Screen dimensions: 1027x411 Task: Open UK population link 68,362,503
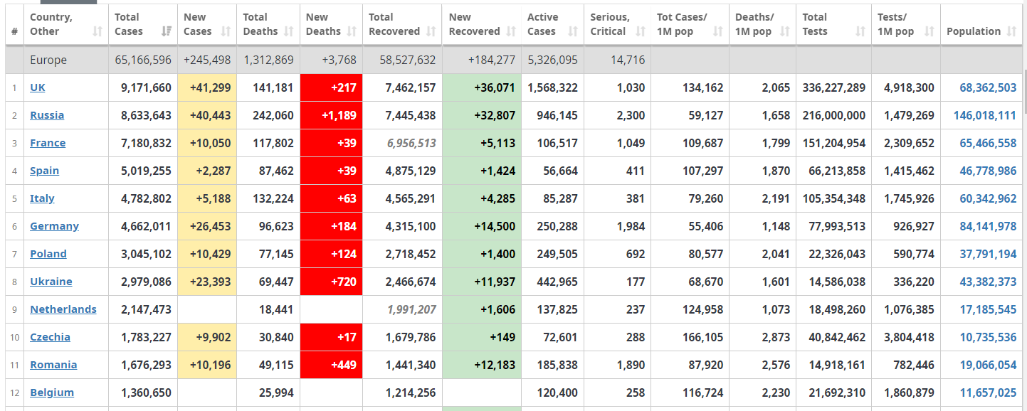(988, 87)
